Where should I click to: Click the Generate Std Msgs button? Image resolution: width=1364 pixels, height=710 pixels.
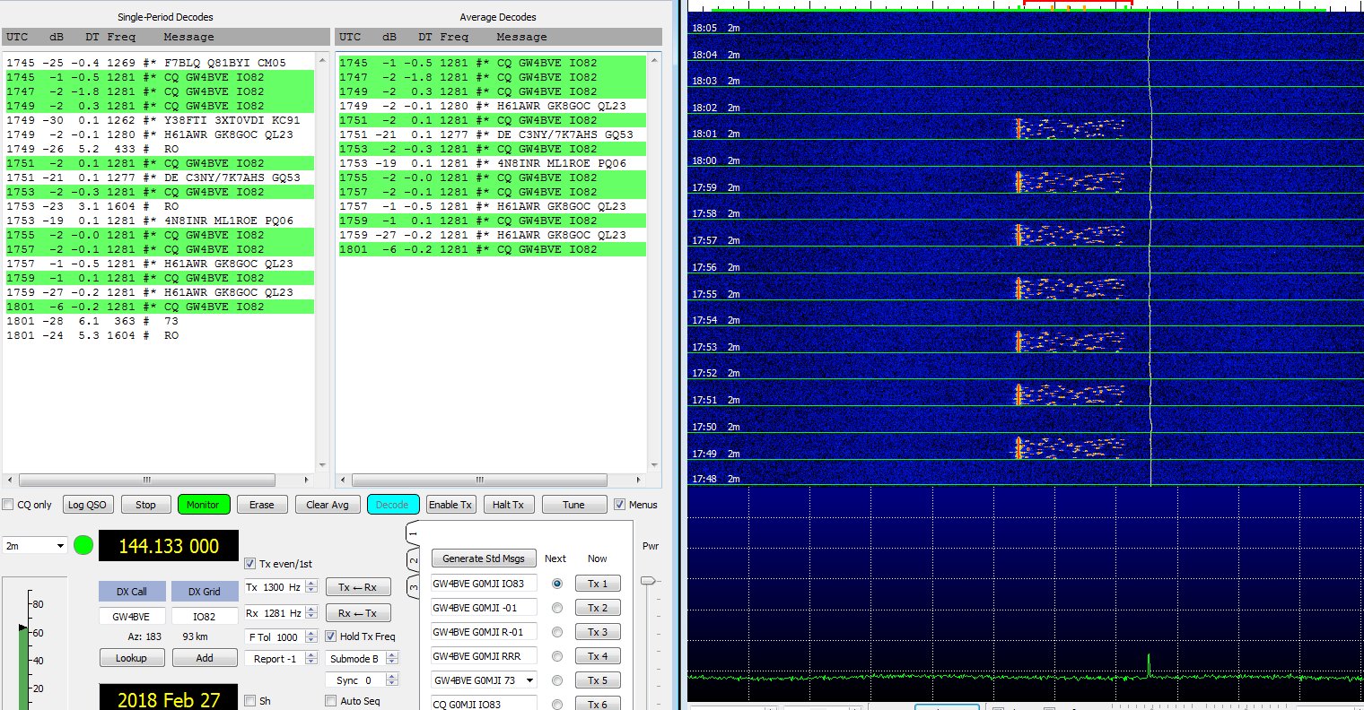(484, 558)
